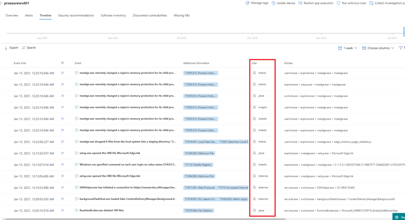Click the user icon next to srogers
The height and width of the screenshot is (220, 405).
coord(255,108)
